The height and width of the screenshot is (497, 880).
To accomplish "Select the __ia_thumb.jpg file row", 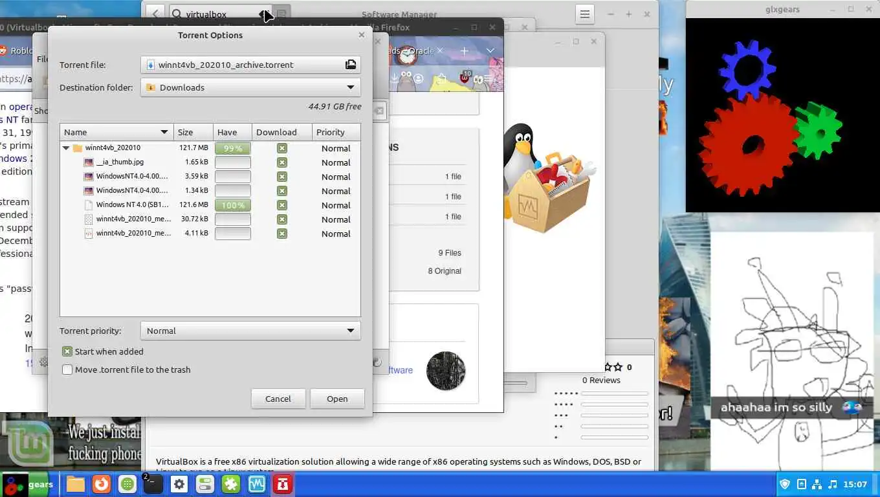I will point(210,162).
